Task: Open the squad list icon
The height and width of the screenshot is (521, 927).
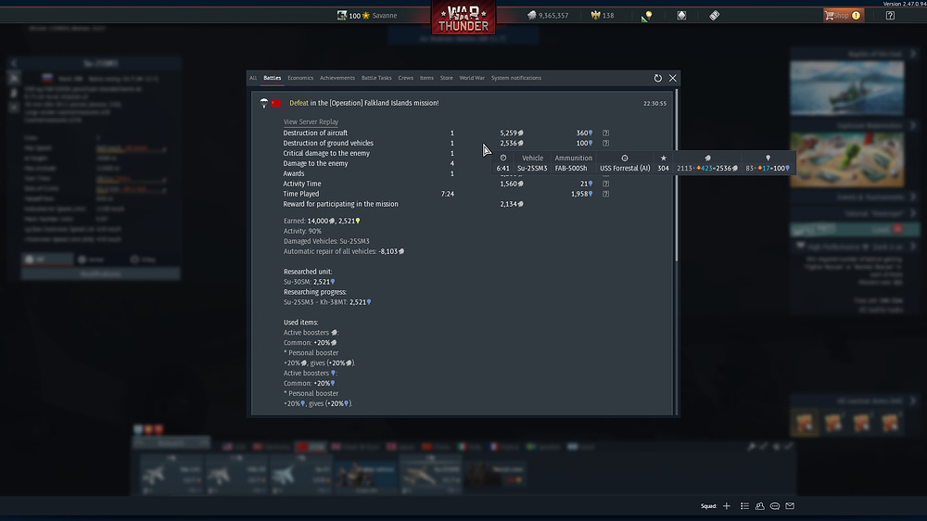Action: click(x=745, y=506)
